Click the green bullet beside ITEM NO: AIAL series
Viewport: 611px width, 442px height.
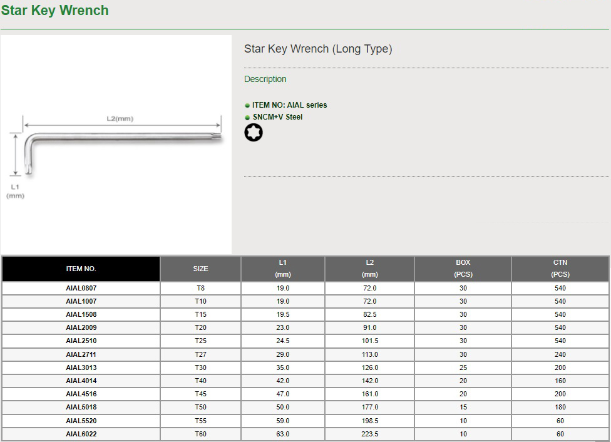(247, 106)
